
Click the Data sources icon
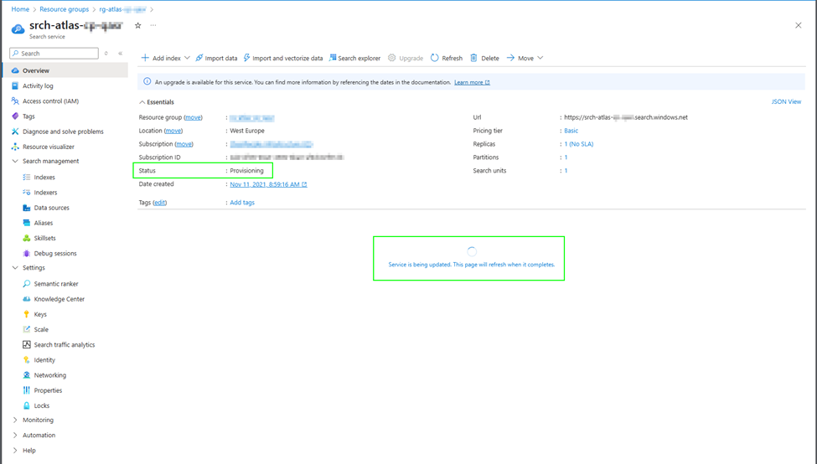pos(27,208)
